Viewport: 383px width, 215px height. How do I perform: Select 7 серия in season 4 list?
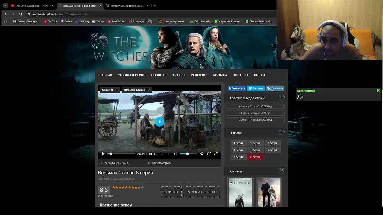pyautogui.click(x=238, y=157)
